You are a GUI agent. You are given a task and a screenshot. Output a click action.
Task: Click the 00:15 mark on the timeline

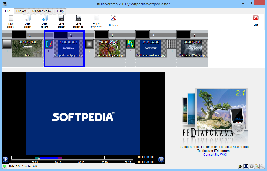[81, 162]
